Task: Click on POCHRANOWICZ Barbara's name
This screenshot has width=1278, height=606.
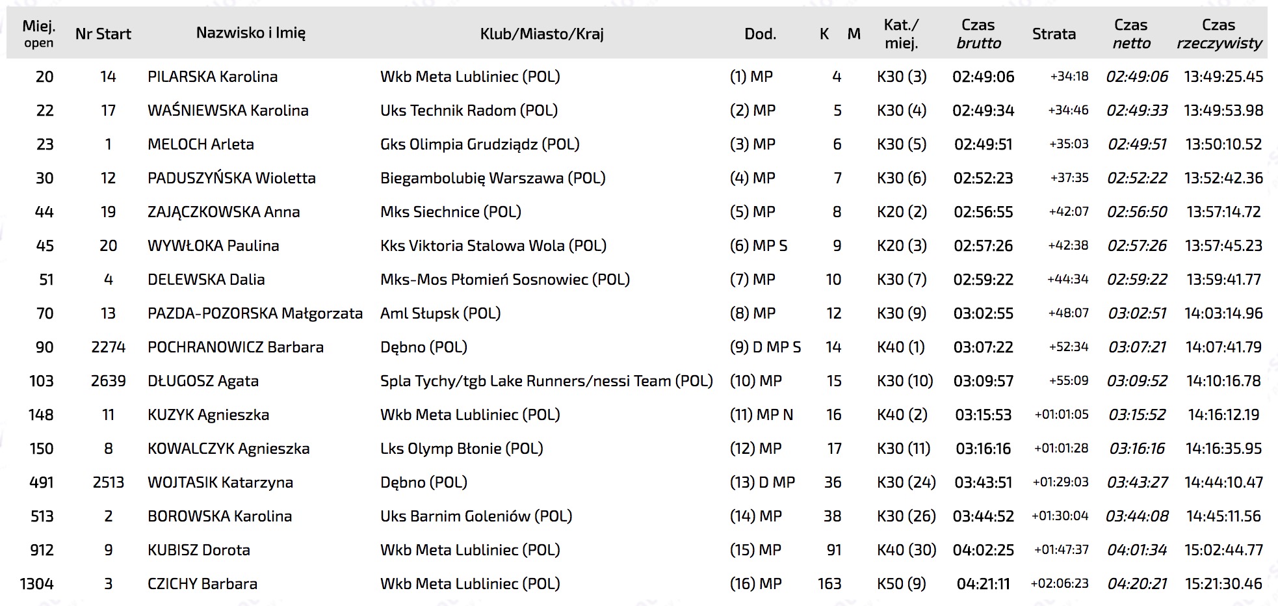Action: pos(235,347)
